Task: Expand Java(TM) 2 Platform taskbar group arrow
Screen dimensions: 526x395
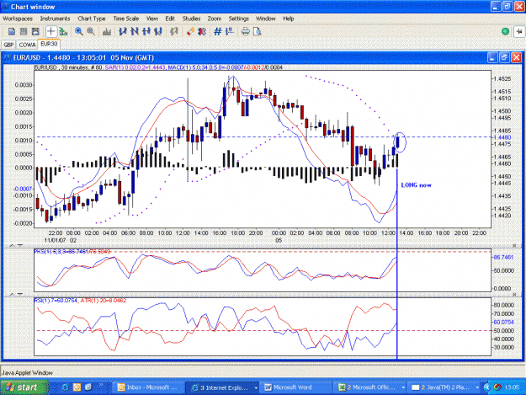Action: point(477,388)
